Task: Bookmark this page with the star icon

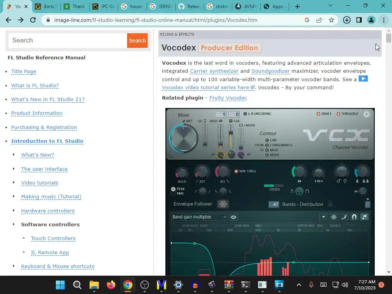Action: tap(332, 20)
